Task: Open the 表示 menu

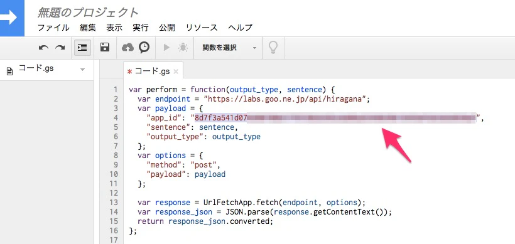Action: (x=114, y=28)
